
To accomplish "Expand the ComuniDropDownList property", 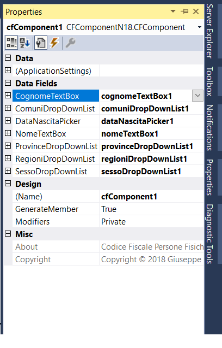I will pyautogui.click(x=8, y=108).
